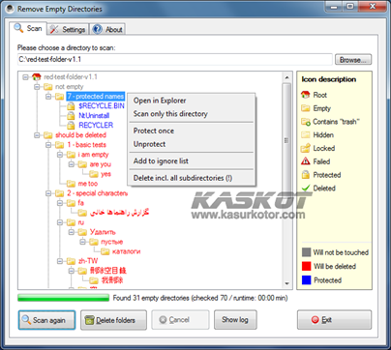Click the folder icon beside 'каталоги'
The width and height of the screenshot is (391, 350).
(x=105, y=251)
